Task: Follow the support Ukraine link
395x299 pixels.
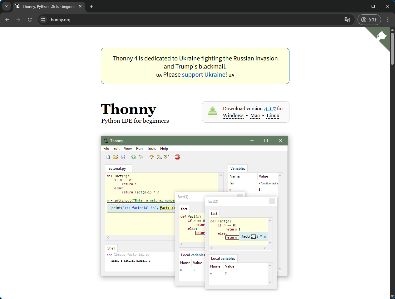Action: pyautogui.click(x=204, y=74)
